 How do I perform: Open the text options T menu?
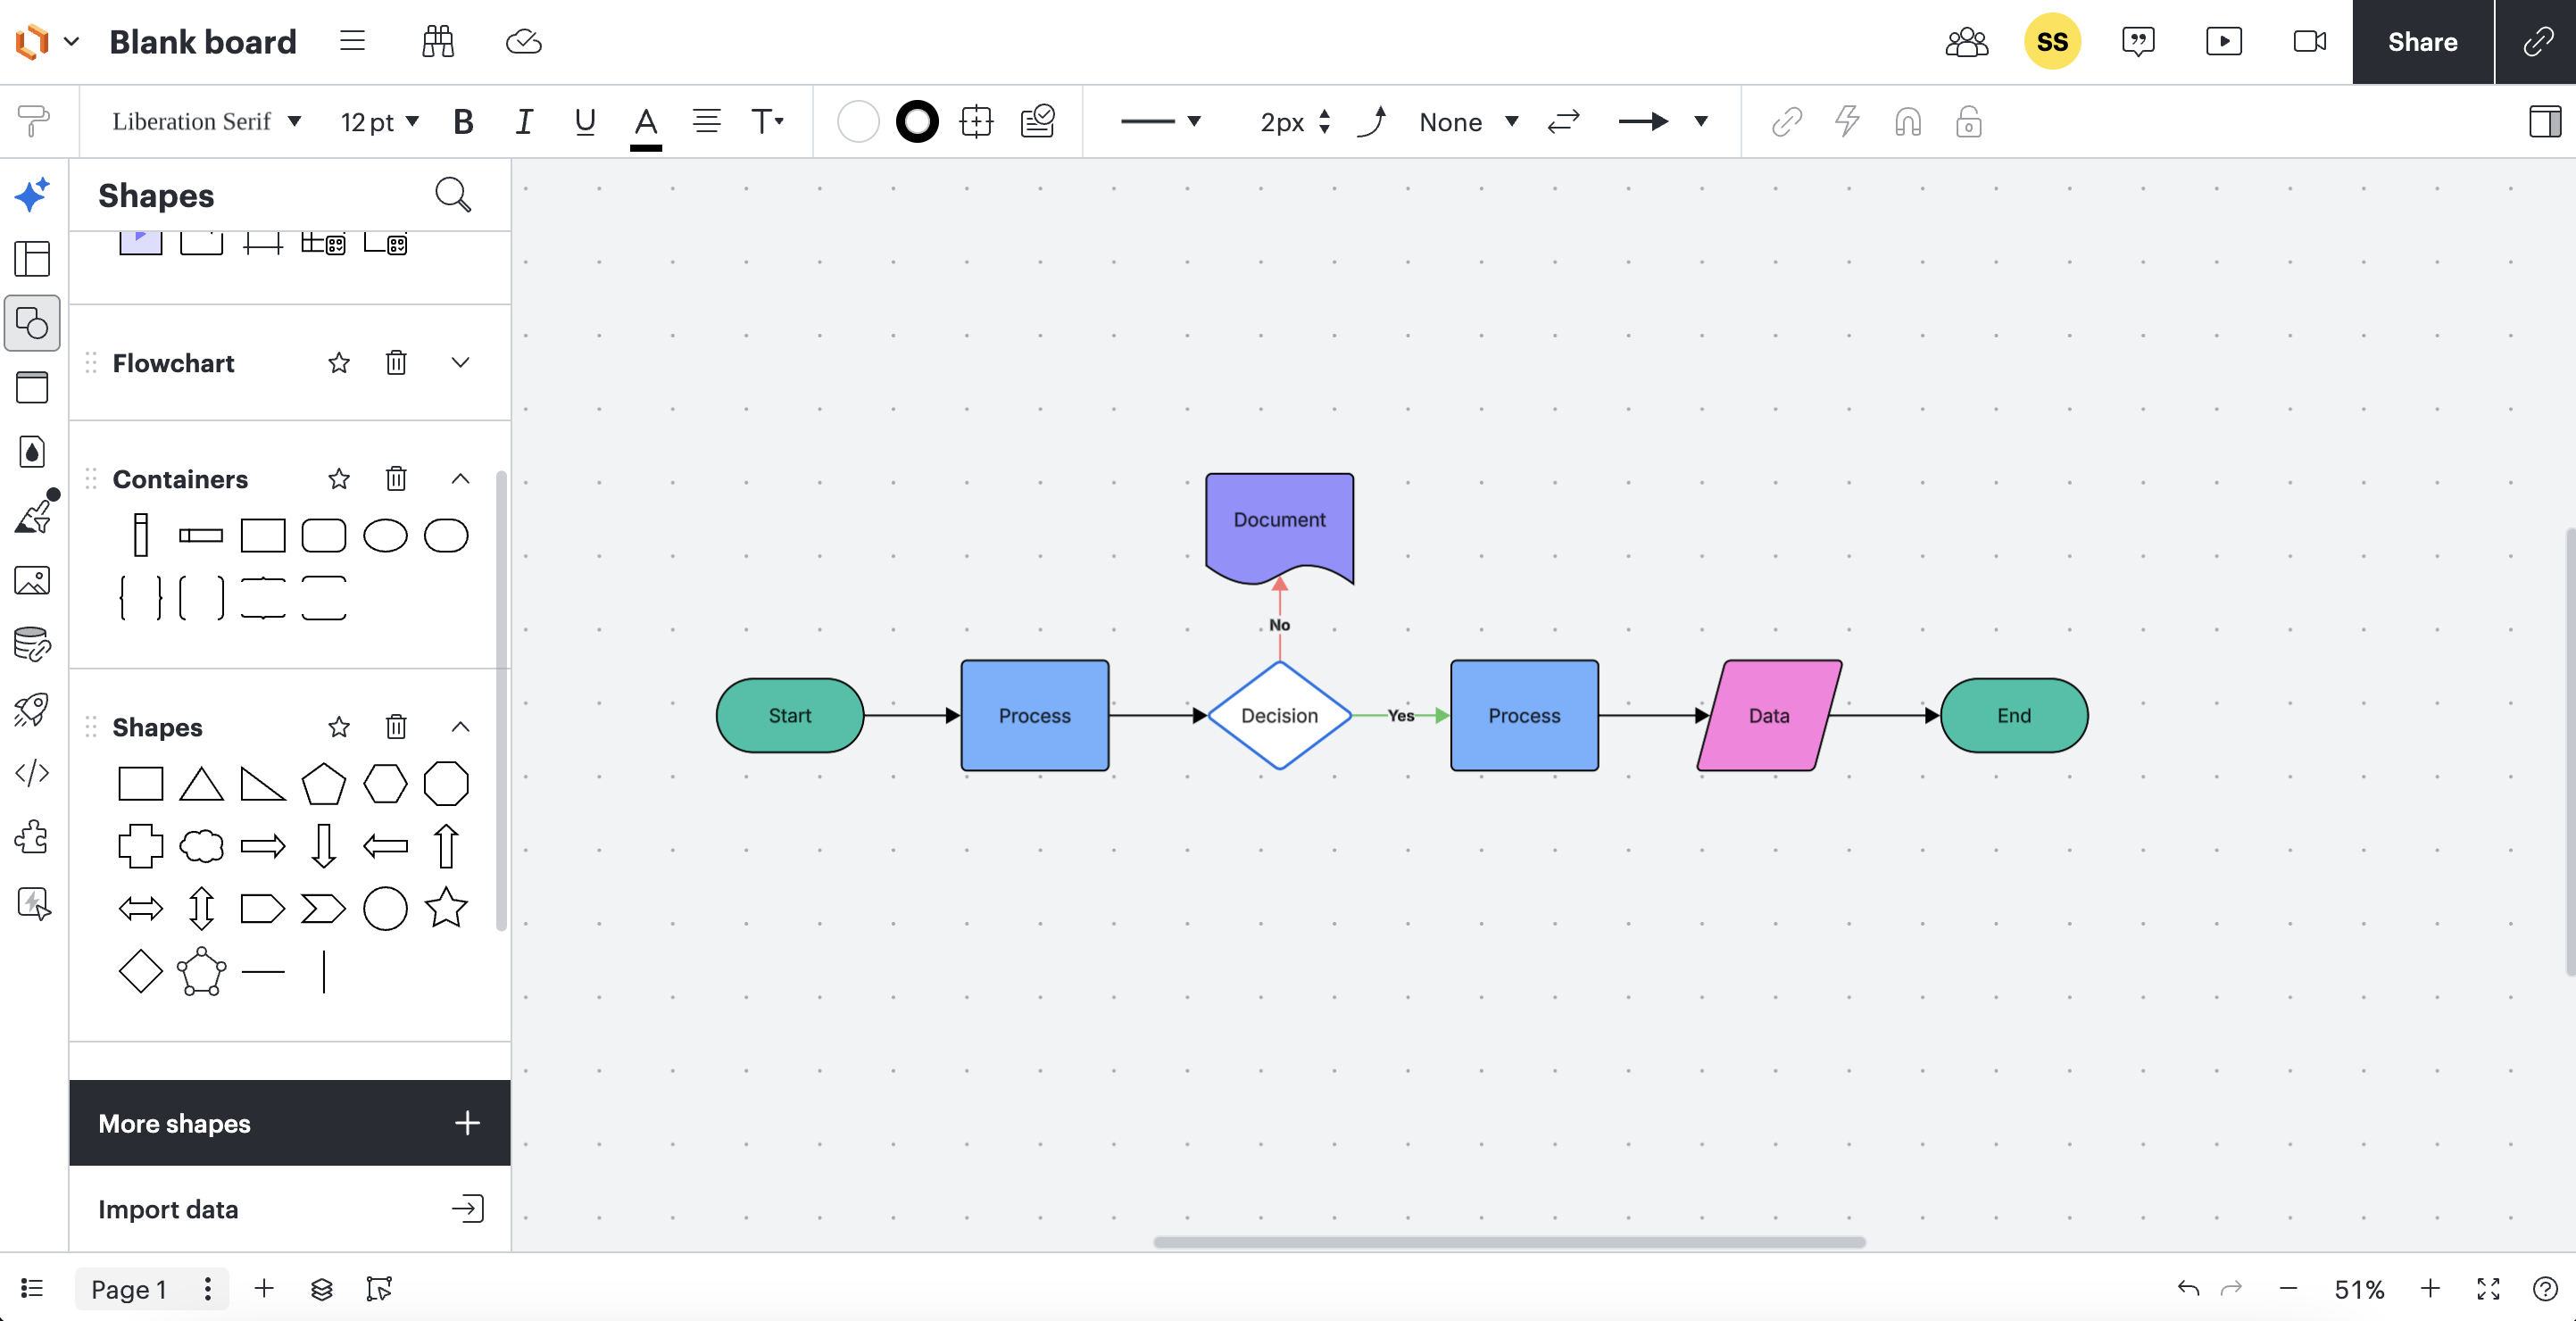pos(767,121)
